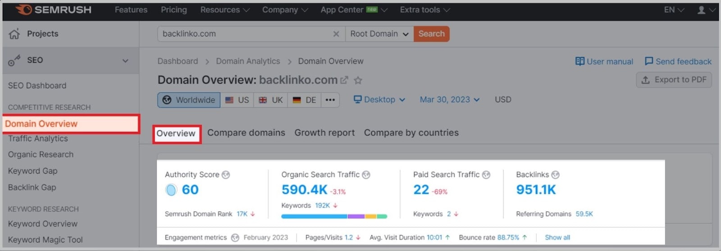Expand the Extra tools menu
The height and width of the screenshot is (251, 721).
(x=424, y=9)
